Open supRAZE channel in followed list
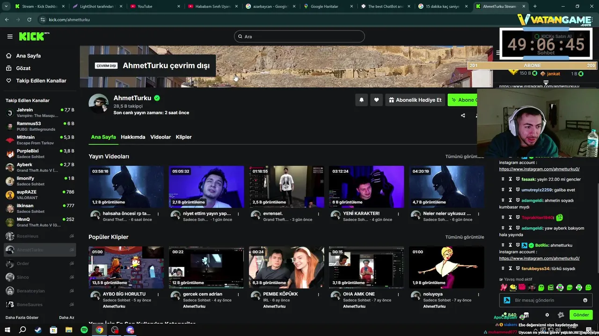Viewport: 599px width, 336px height. click(x=40, y=195)
